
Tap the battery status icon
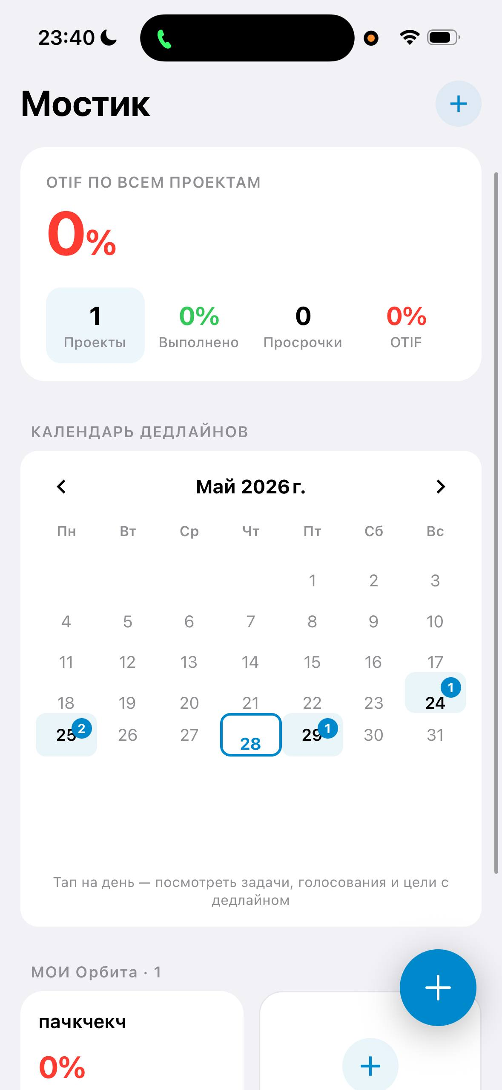(443, 38)
